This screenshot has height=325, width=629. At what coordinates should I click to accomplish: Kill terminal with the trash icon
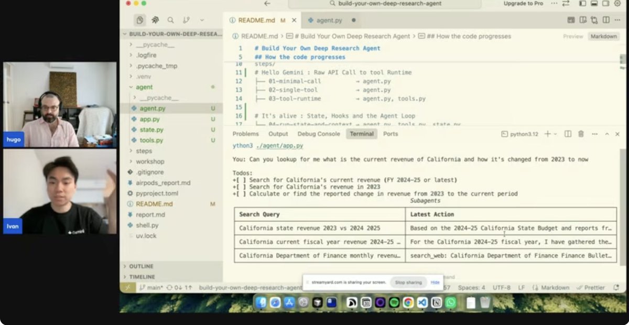click(x=581, y=134)
